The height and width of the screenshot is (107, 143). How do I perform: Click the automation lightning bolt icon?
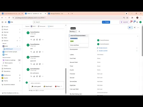pos(79,32)
